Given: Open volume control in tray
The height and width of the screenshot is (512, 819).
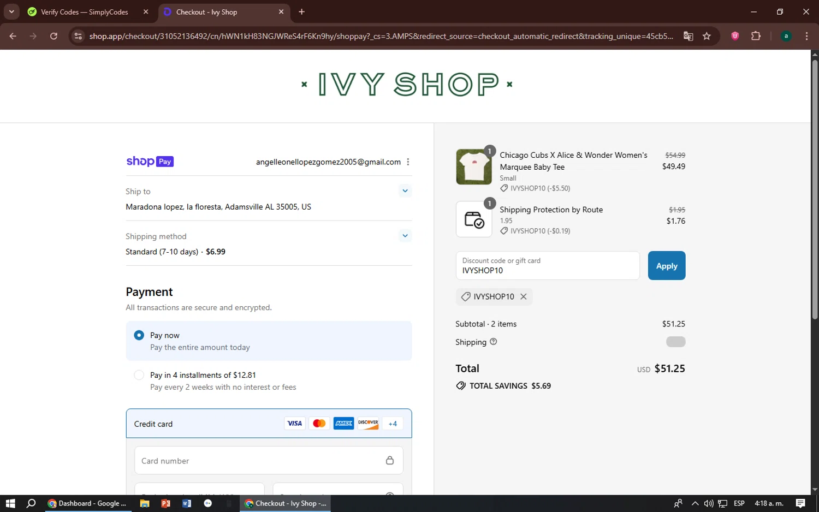Looking at the screenshot, I should click(x=709, y=503).
